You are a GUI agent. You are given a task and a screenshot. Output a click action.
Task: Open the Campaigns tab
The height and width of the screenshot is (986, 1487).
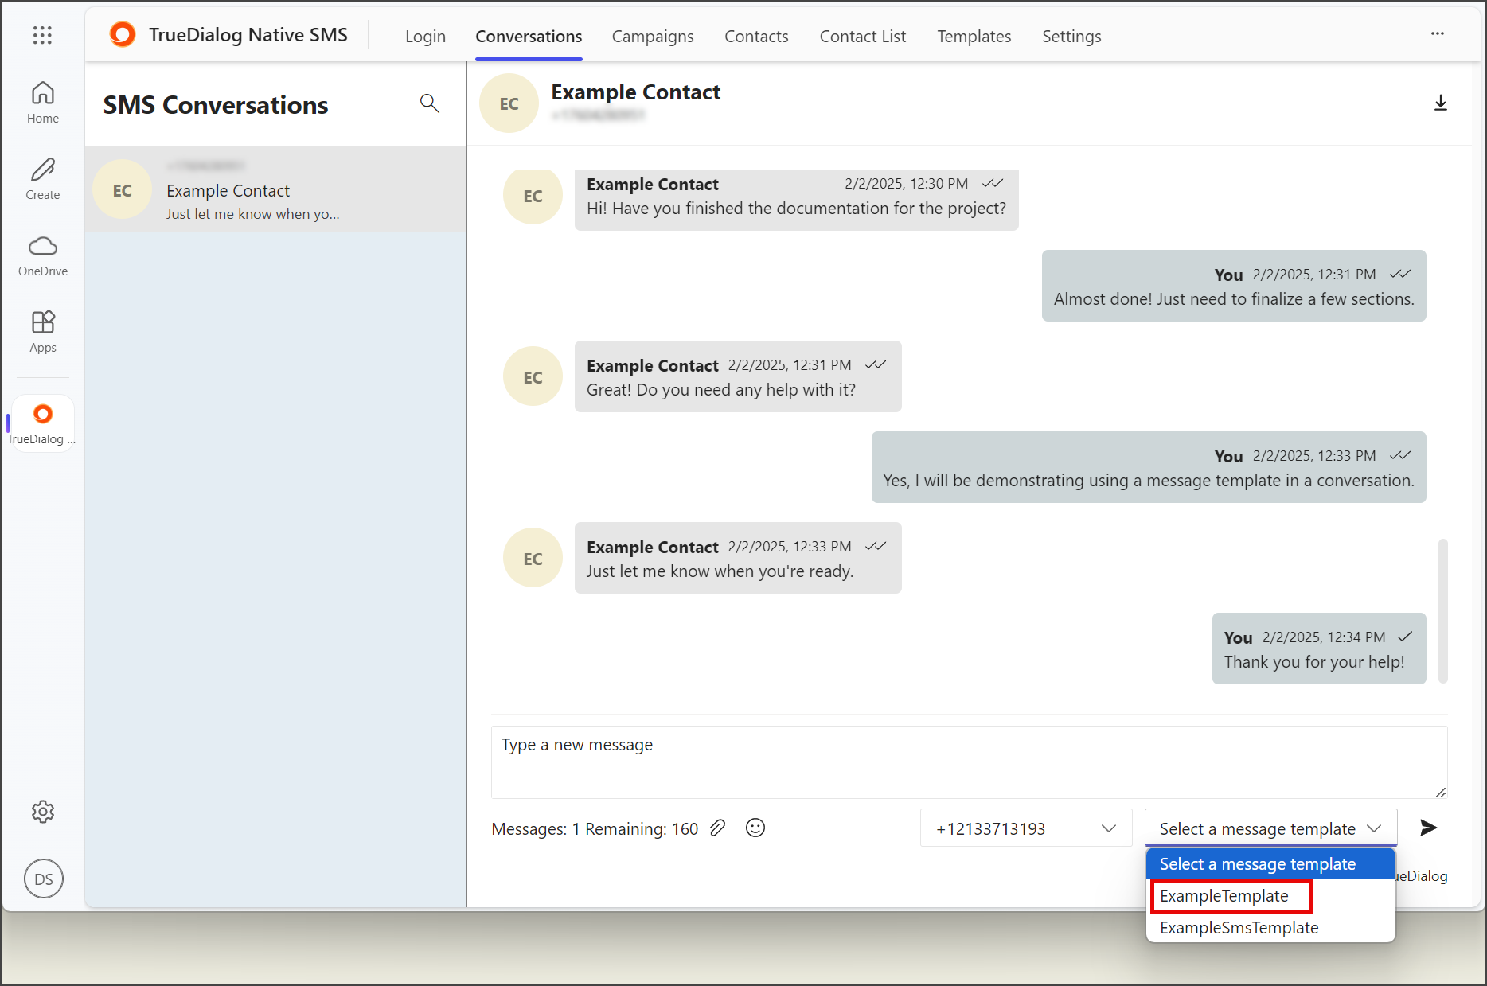(x=653, y=37)
